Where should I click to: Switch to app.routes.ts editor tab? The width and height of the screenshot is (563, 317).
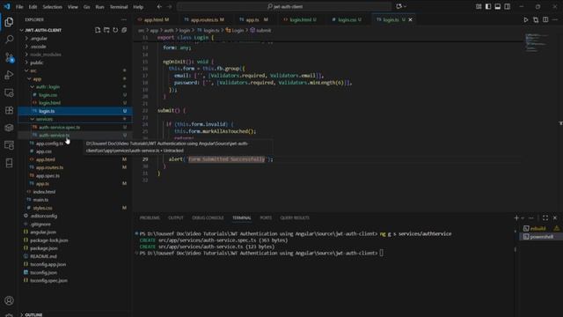pyautogui.click(x=204, y=19)
